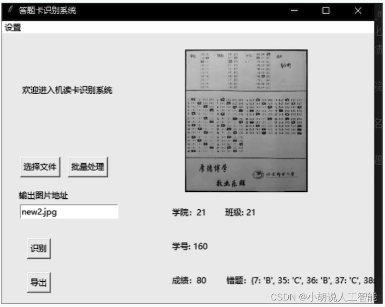Click the 学号: 160 result text
Image resolution: width=385 pixels, height=307 pixels.
[x=189, y=246]
